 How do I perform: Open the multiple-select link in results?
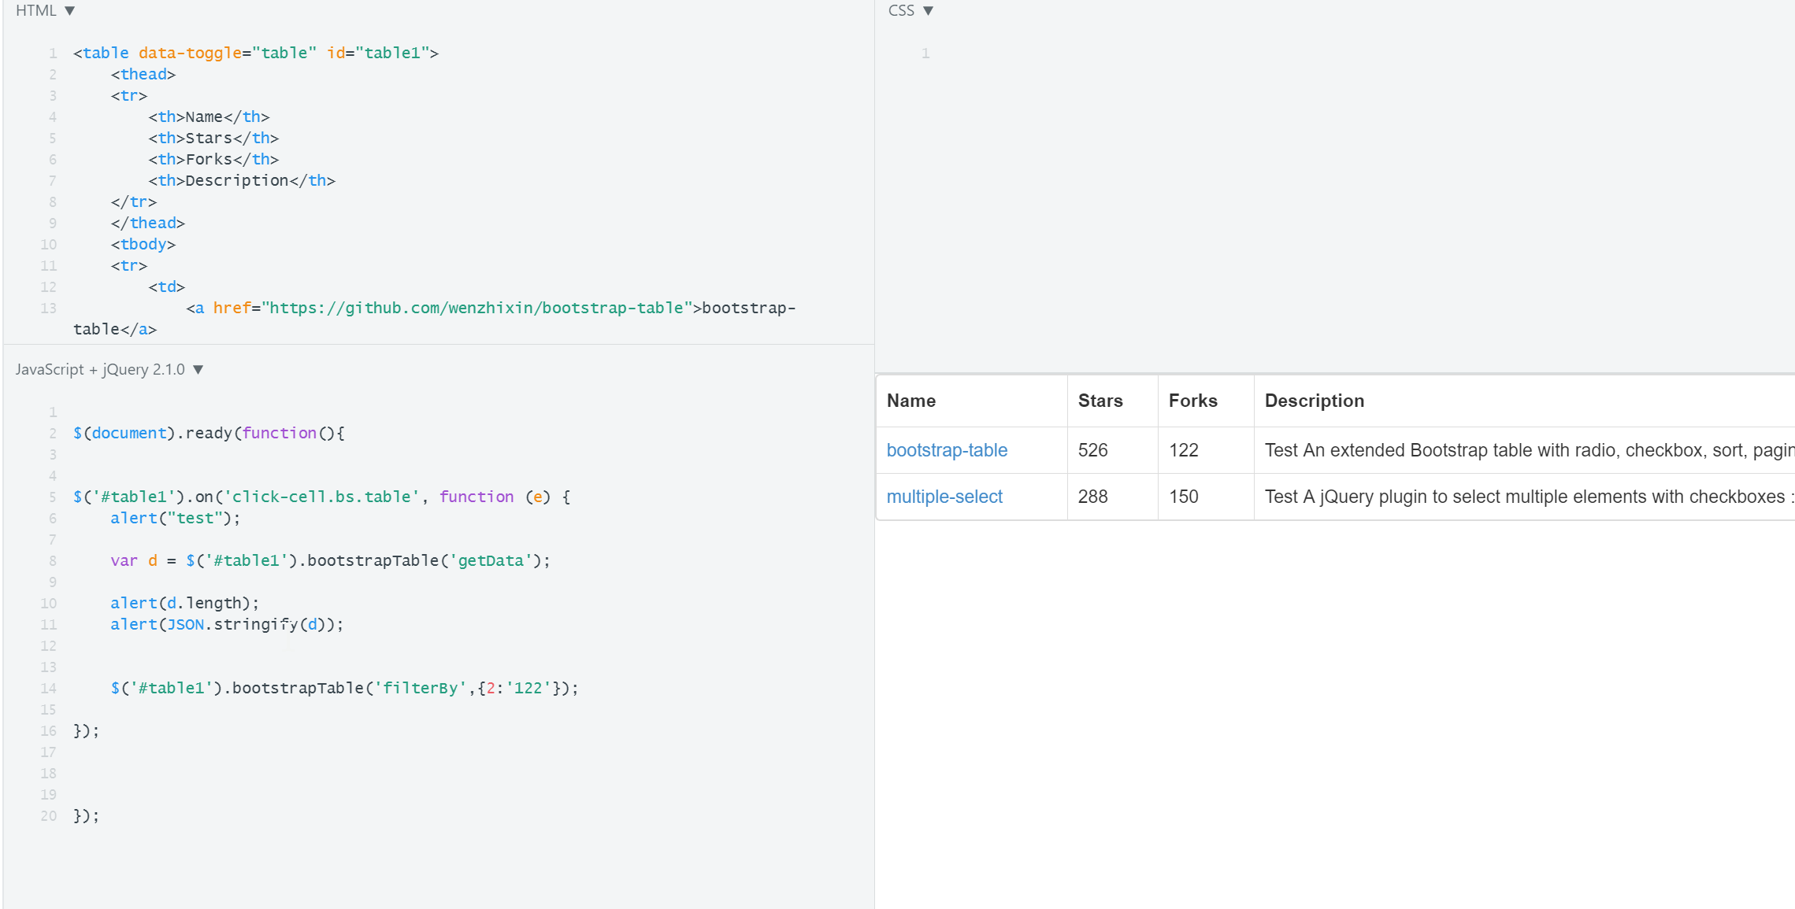tap(944, 497)
